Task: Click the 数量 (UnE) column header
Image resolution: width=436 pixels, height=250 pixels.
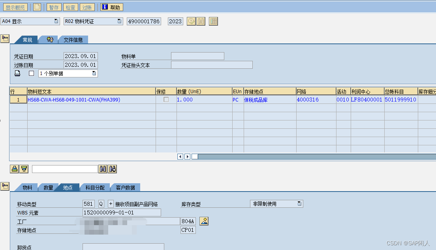Action: [205, 92]
